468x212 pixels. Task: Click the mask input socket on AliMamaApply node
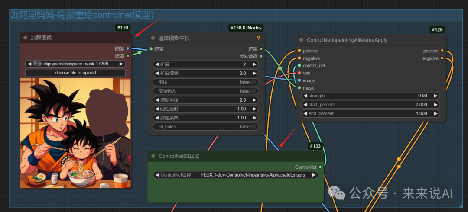299,88
